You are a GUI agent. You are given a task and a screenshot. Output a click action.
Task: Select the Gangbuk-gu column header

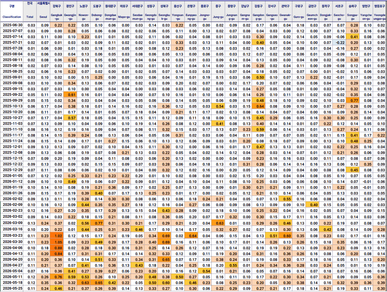pos(57,11)
